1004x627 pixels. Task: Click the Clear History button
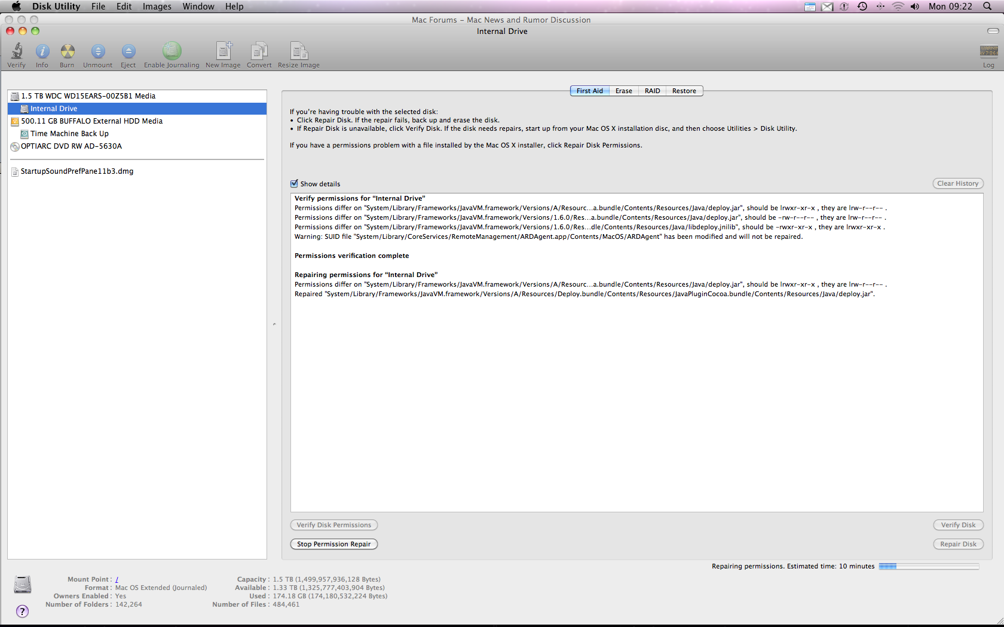[x=958, y=184]
